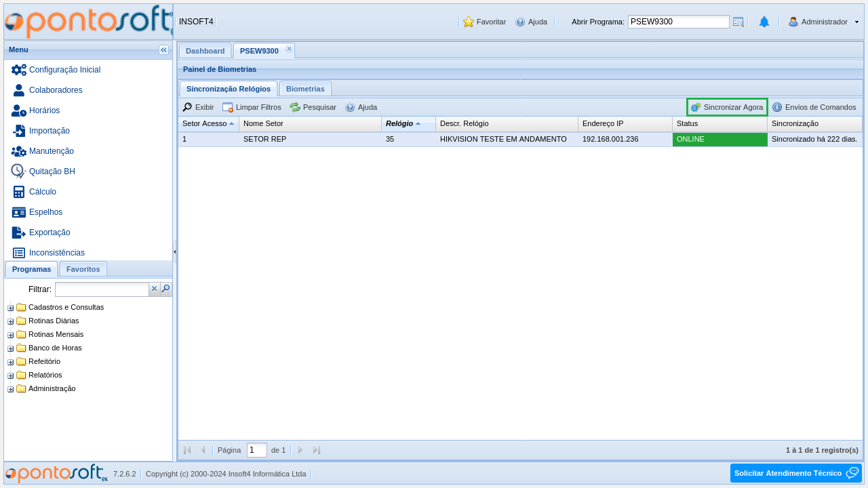Click the Abrir Programa input field

[x=678, y=22]
